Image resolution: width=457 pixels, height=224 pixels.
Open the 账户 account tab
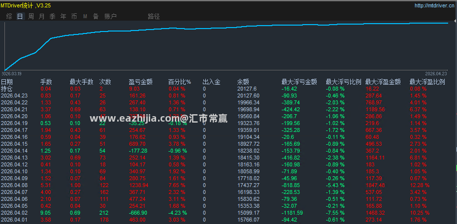110,17
